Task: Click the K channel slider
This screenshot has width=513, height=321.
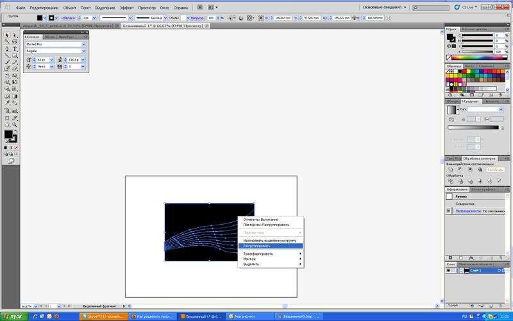Action: (x=477, y=52)
